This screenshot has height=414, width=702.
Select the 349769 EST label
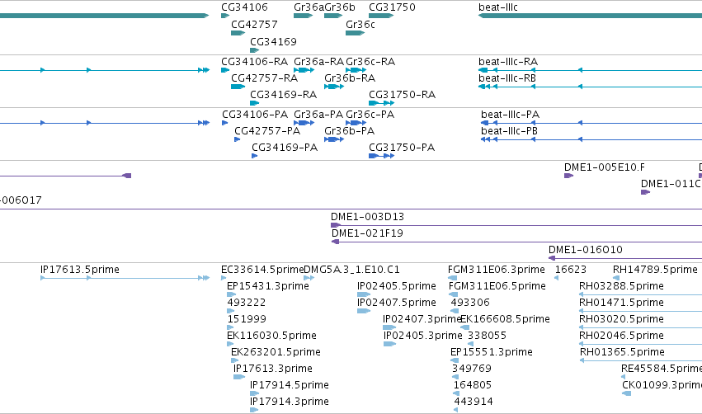point(472,369)
